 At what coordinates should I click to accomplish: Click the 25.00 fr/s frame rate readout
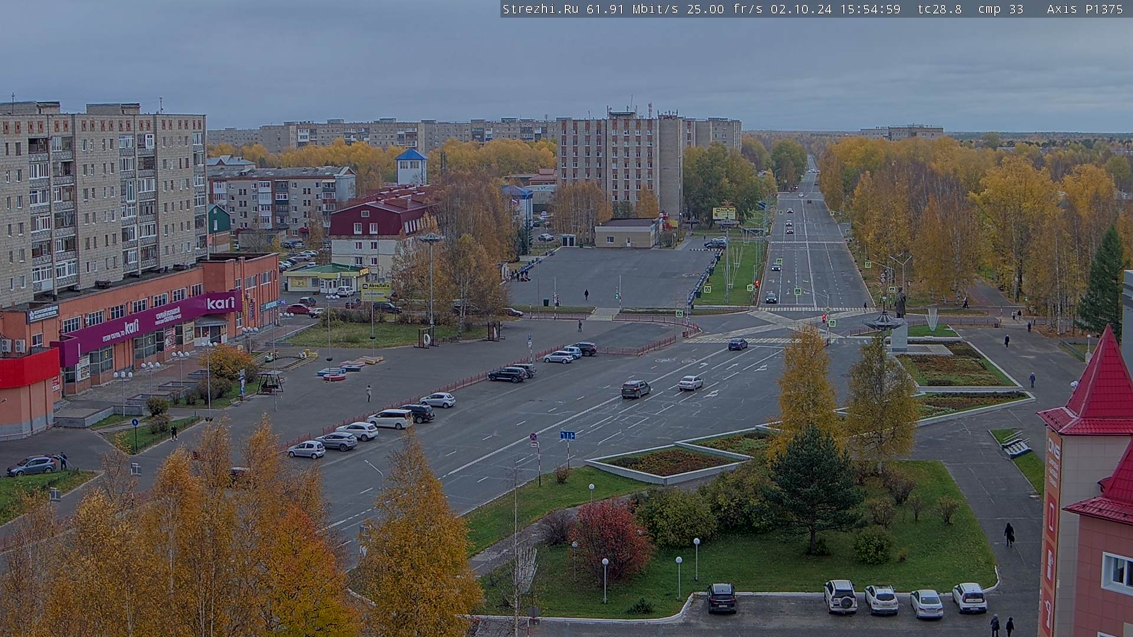(725, 9)
